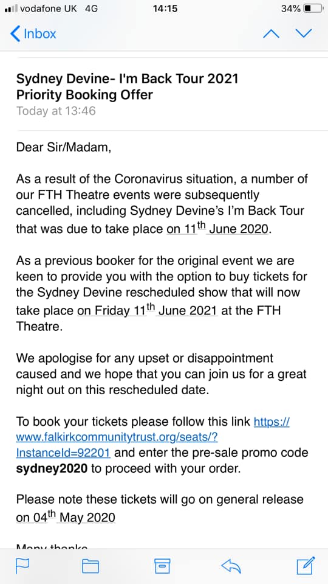The width and height of the screenshot is (328, 584).
Task: Tap the underlined 04th May 2020 date
Action: coord(66,517)
